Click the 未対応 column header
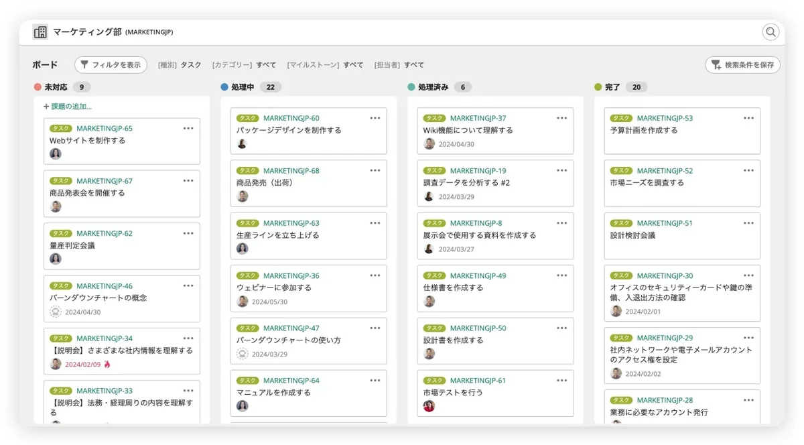The height and width of the screenshot is (445, 804). pos(56,87)
